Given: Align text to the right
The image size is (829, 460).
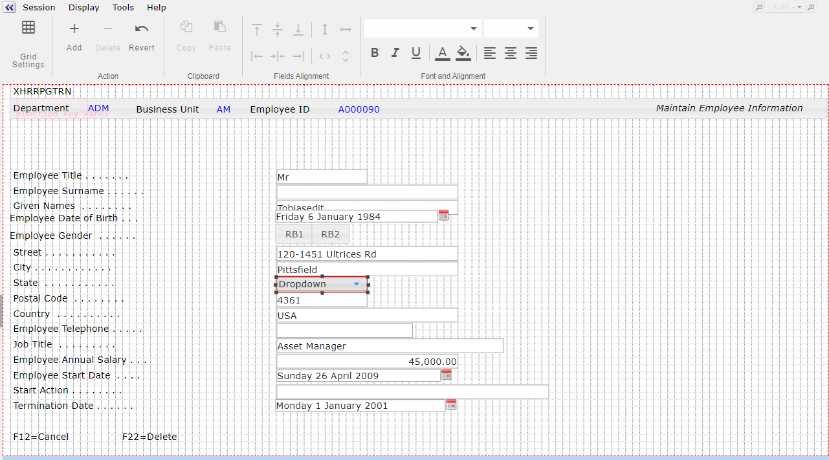Looking at the screenshot, I should click(x=531, y=53).
